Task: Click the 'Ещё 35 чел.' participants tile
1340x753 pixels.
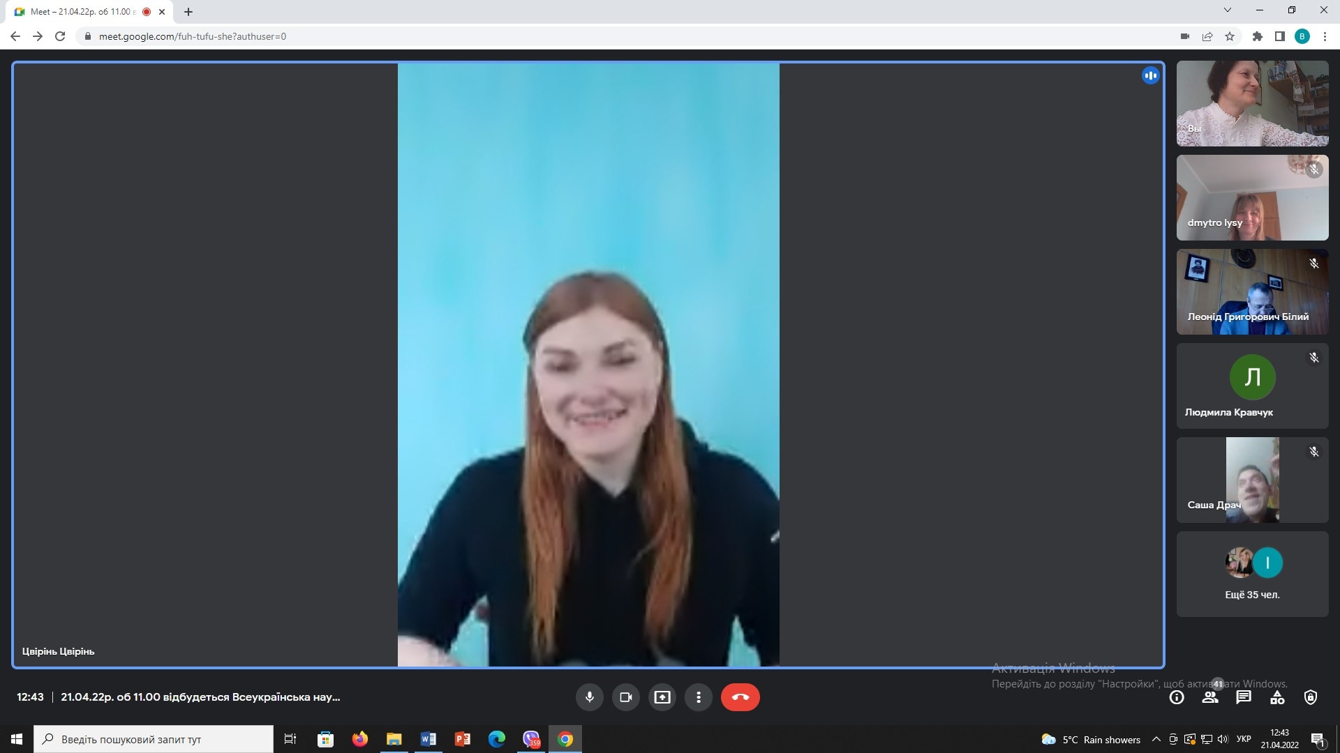Action: [1252, 574]
